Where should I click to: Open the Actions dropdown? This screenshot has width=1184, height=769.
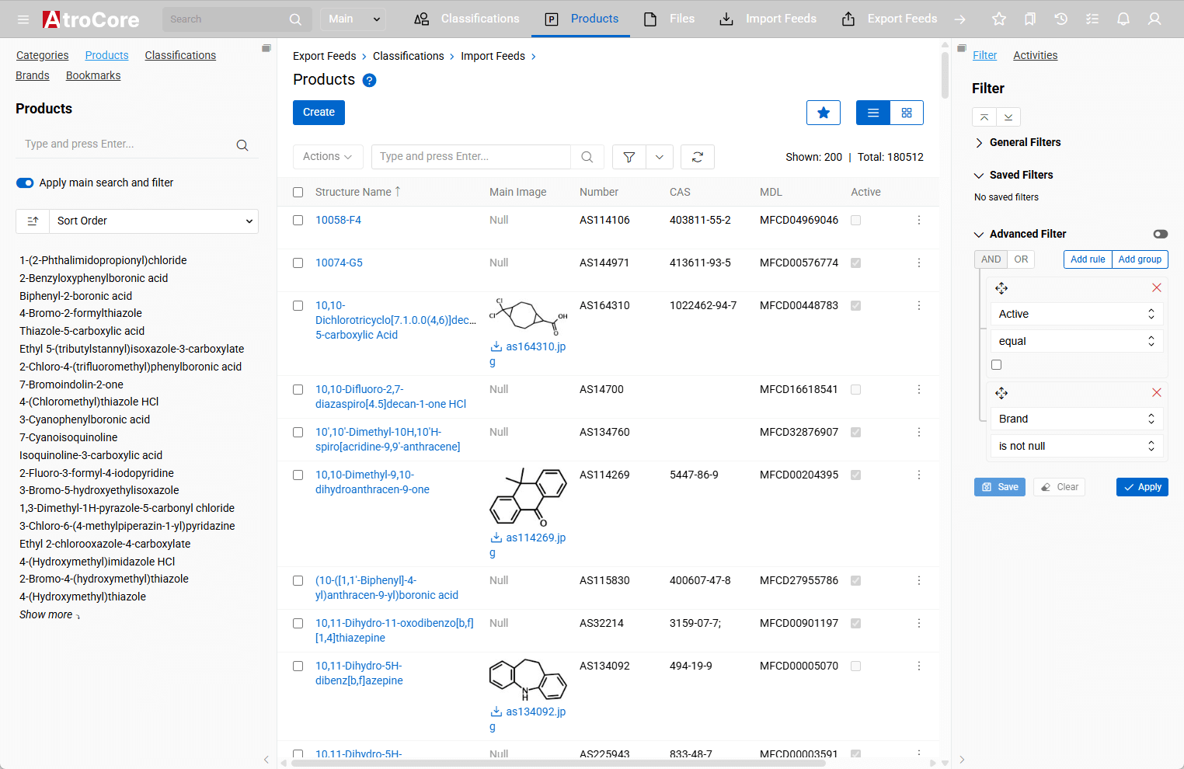pyautogui.click(x=327, y=157)
